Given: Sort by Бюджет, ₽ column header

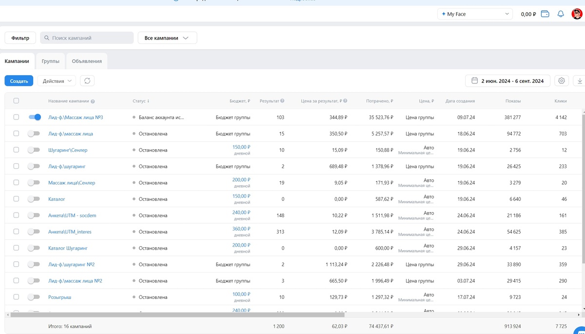Looking at the screenshot, I should 240,101.
